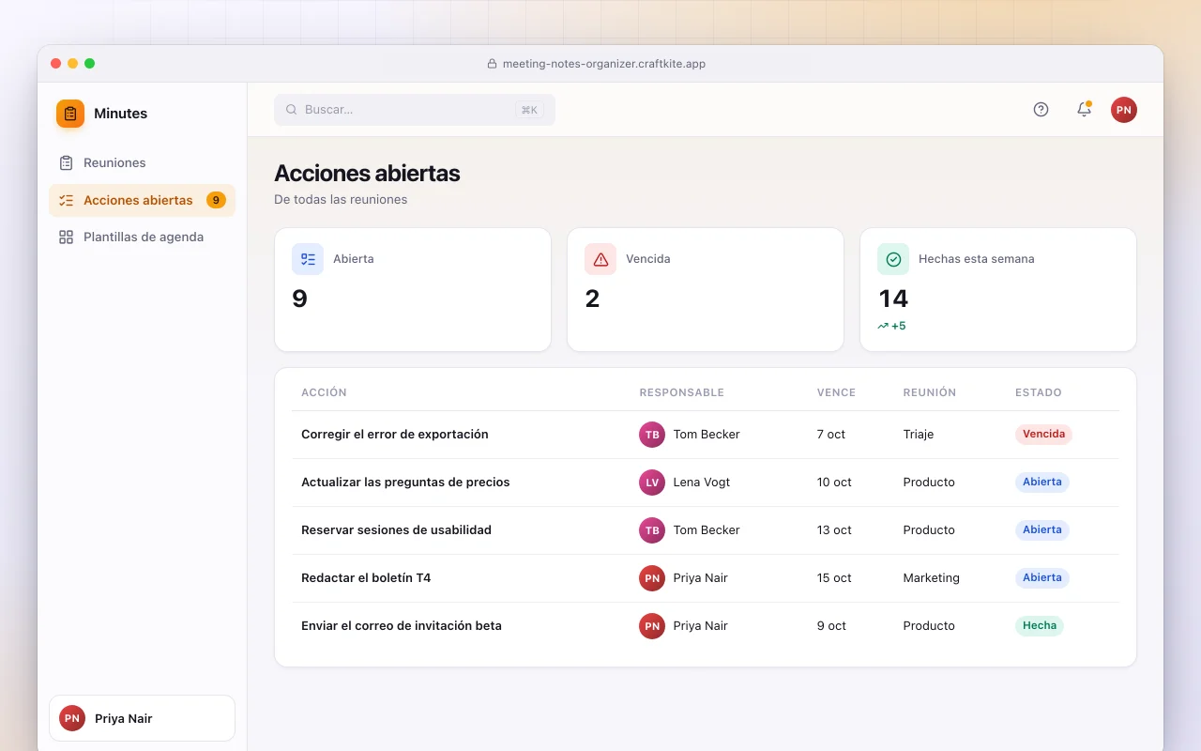1201x751 pixels.
Task: Click the Hecha status badge
Action: (x=1040, y=626)
